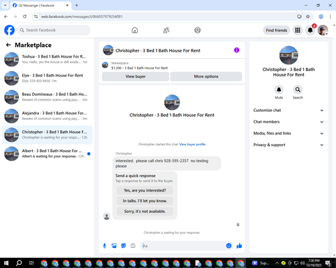Click Christopher's header listing thumbnail
Viewport: 336px width, 268px height.
tap(108, 50)
